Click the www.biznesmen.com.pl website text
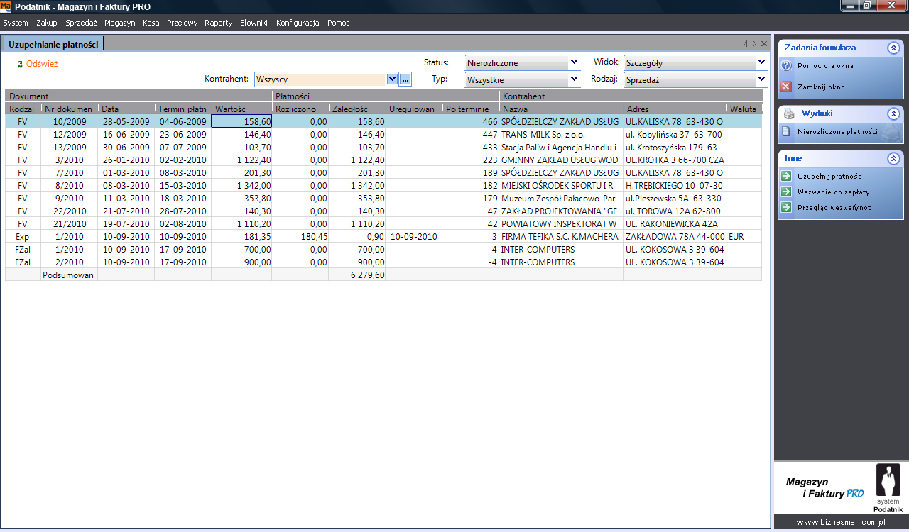Screen dimensions: 909x532 pos(840,522)
